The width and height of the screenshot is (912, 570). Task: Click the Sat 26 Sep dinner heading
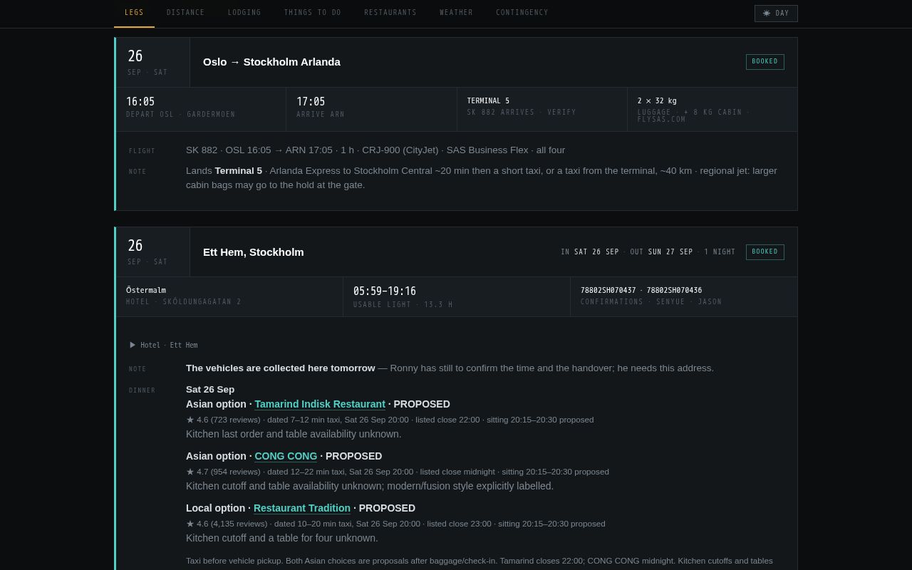[x=210, y=390]
